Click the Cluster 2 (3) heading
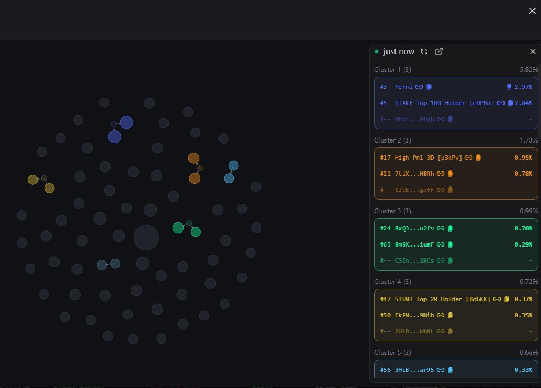Screen dimensions: 541x388 [x=392, y=140]
